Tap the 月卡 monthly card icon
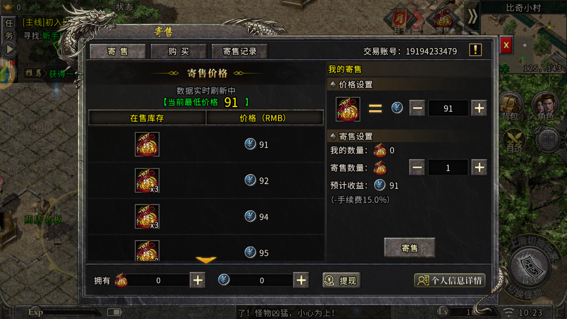Screen dimensions: 567x319 click(x=400, y=19)
